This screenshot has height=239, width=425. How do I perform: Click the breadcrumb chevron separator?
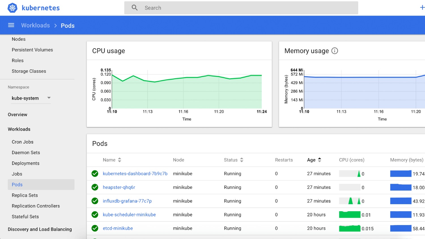pyautogui.click(x=56, y=25)
